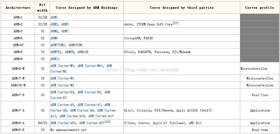The image size is (280, 134).
Task: Open the Apple A6 link
Action: 183,110
